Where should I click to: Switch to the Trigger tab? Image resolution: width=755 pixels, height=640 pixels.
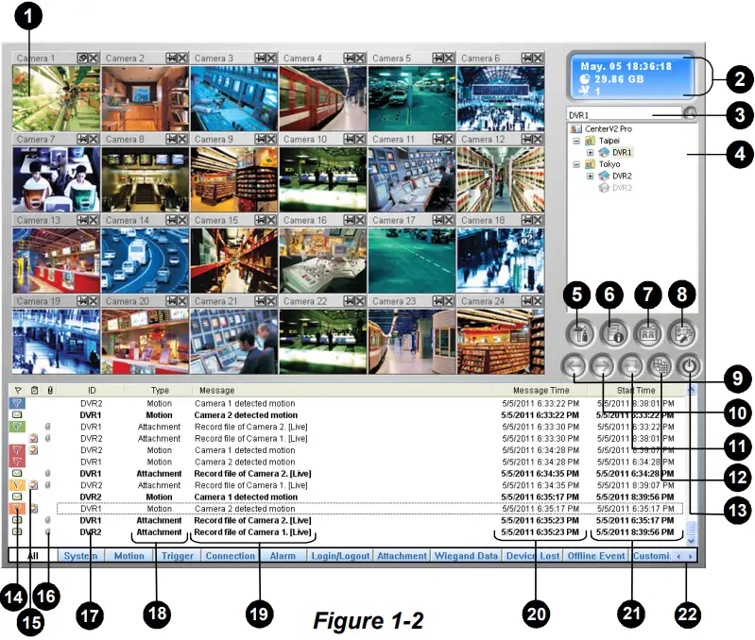coord(178,556)
